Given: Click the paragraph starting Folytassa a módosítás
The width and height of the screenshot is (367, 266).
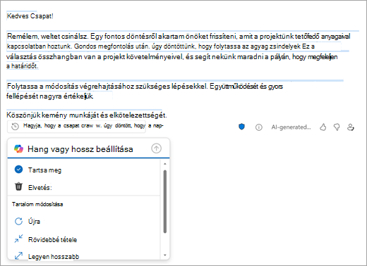Looking at the screenshot, I should click(145, 91).
